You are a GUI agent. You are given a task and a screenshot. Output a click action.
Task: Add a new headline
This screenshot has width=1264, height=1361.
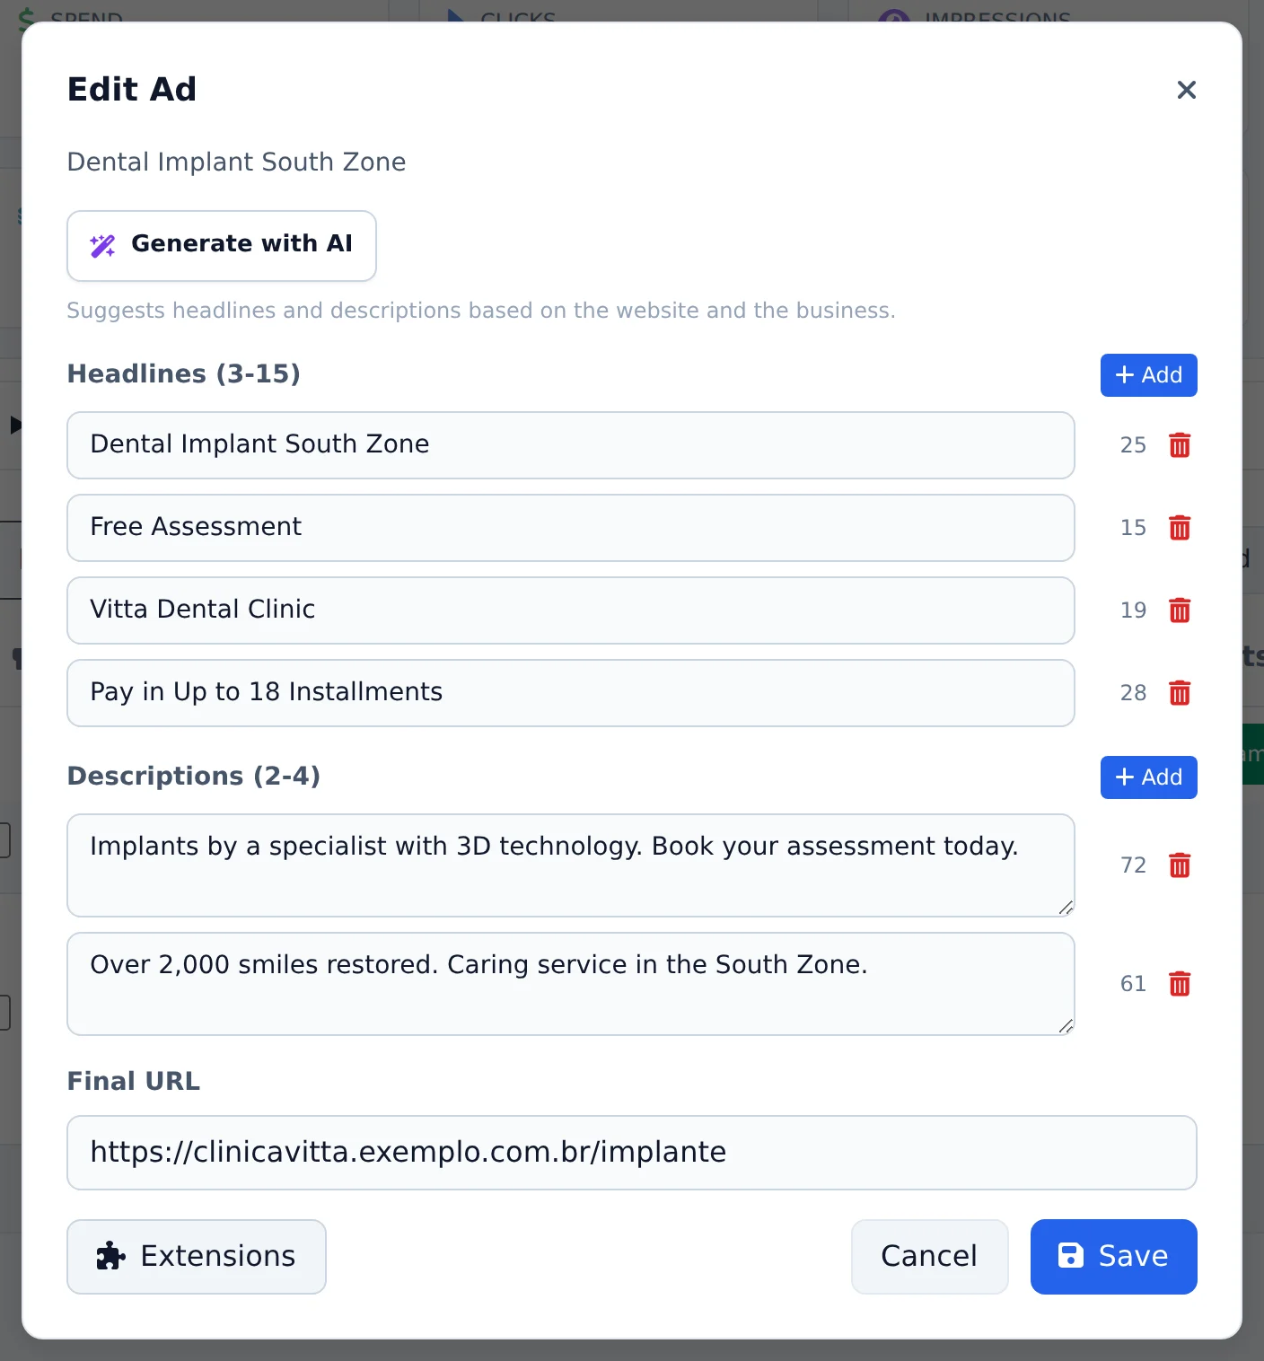(1149, 375)
